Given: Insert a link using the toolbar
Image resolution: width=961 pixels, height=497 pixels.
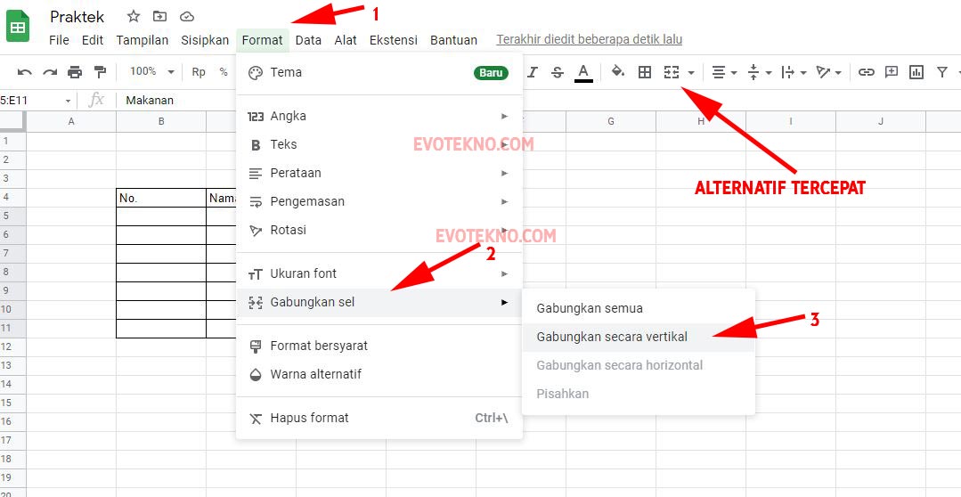Looking at the screenshot, I should pyautogui.click(x=866, y=72).
